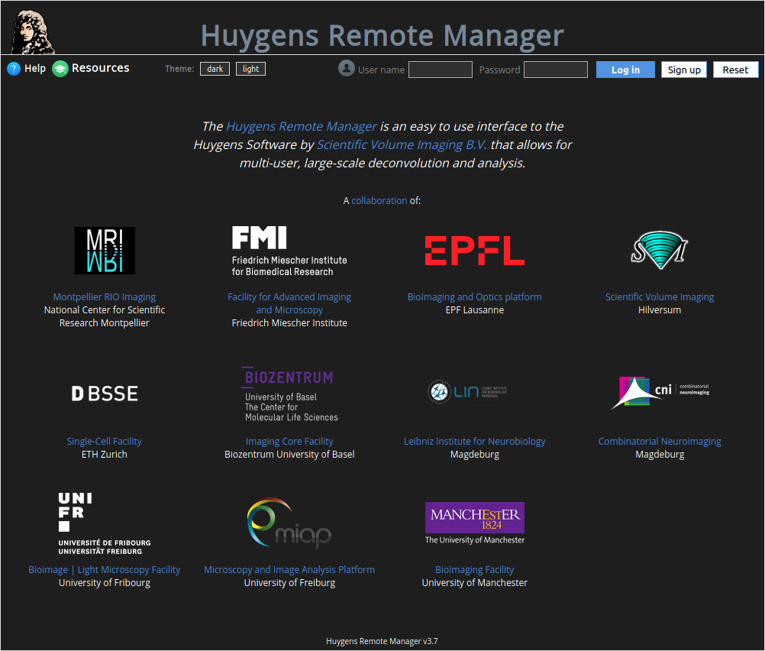Click the Sign up button
765x651 pixels.
(x=684, y=70)
